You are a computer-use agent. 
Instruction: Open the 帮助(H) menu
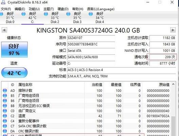(78, 9)
